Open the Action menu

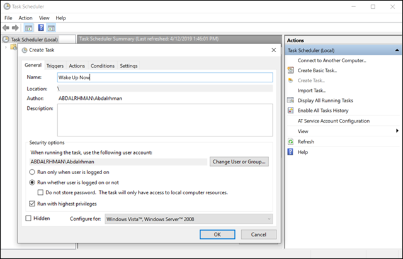tap(25, 18)
